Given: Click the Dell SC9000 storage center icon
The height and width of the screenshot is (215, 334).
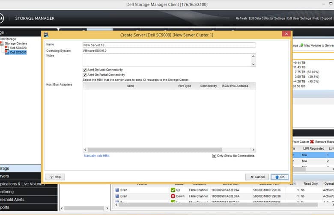Looking at the screenshot, I should tap(7, 52).
